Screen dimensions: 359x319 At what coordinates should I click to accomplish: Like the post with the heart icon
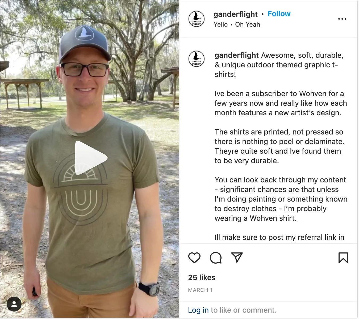tap(194, 258)
